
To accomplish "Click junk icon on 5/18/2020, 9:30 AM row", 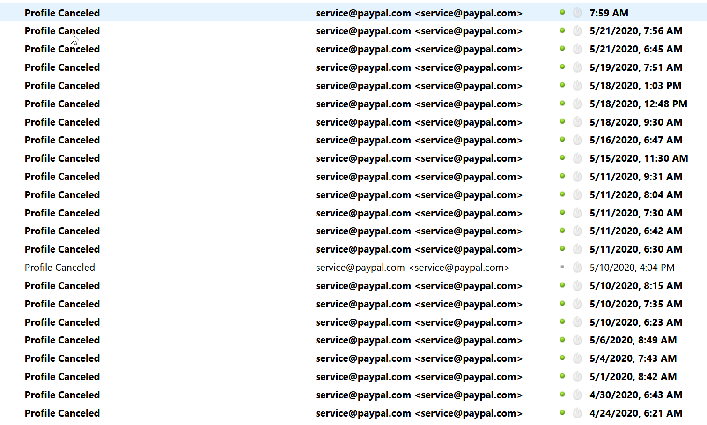I will [x=577, y=122].
